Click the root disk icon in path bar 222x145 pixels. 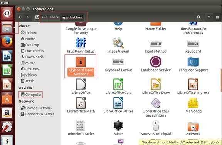click(37, 17)
